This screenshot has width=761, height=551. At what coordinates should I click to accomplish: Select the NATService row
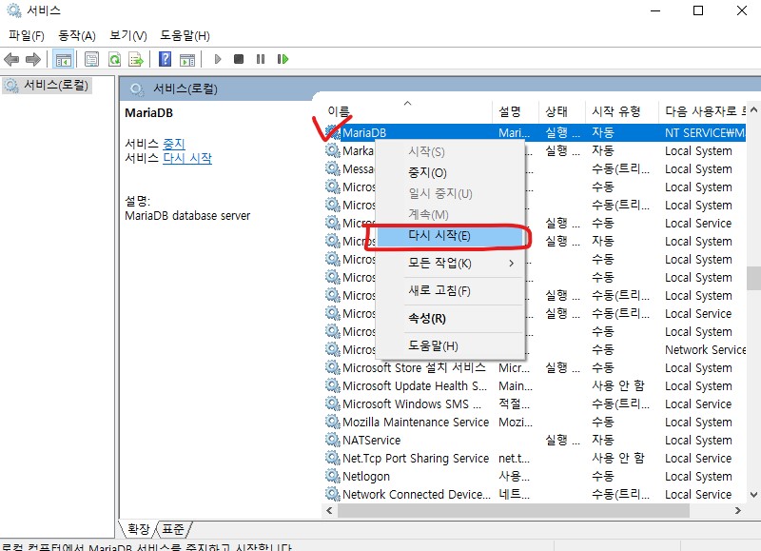point(535,440)
